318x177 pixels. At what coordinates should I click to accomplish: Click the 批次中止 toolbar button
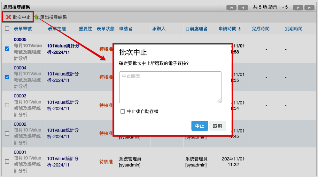click(x=18, y=17)
